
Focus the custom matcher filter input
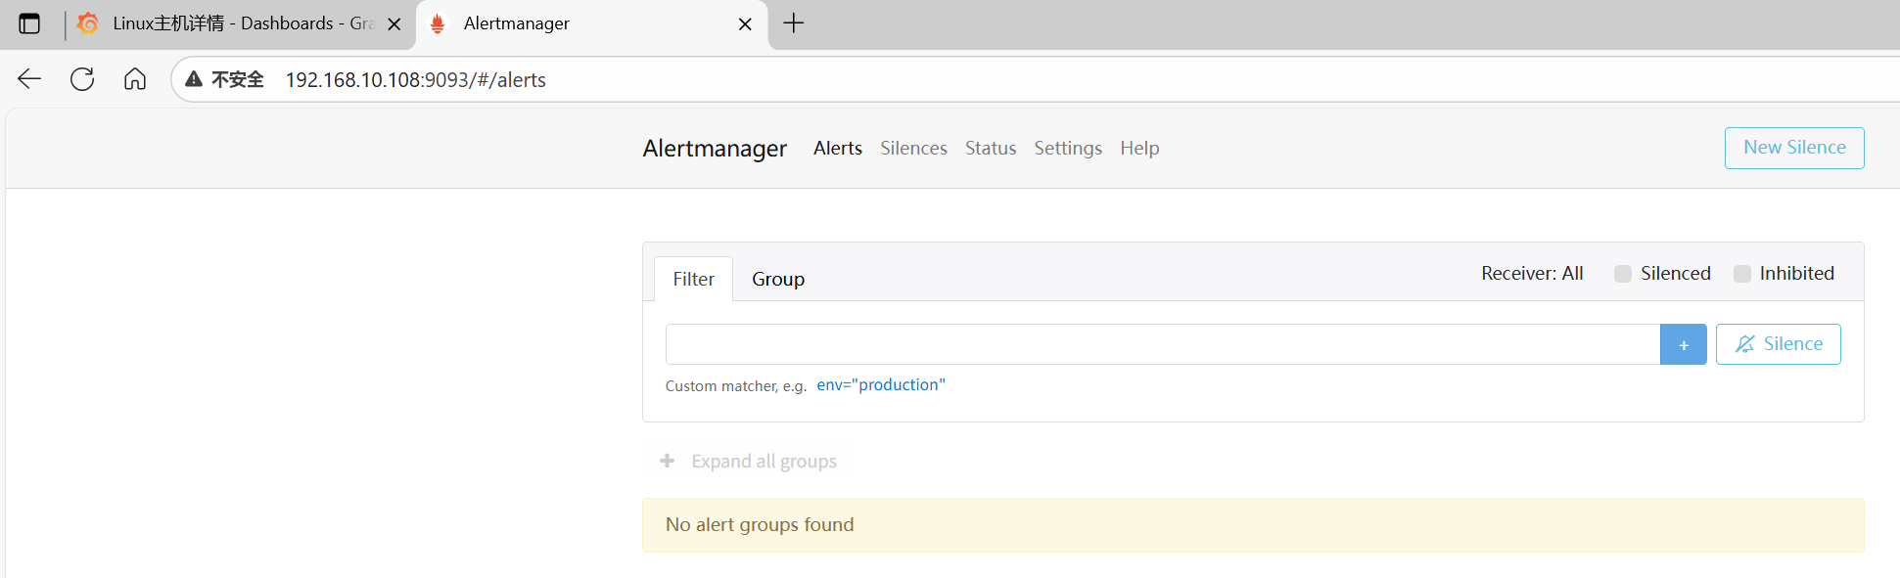pos(1163,344)
